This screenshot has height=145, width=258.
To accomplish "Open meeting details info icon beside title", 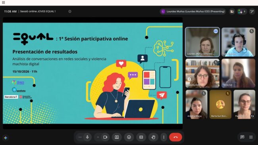I will click(x=70, y=11).
